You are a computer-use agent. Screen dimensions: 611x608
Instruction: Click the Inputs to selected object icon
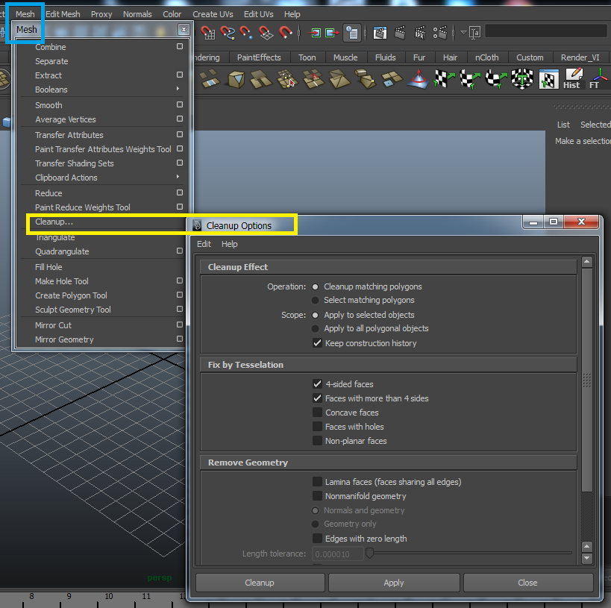coord(315,33)
